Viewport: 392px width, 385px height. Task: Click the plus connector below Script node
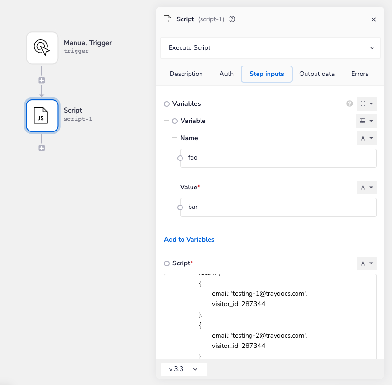(x=42, y=148)
